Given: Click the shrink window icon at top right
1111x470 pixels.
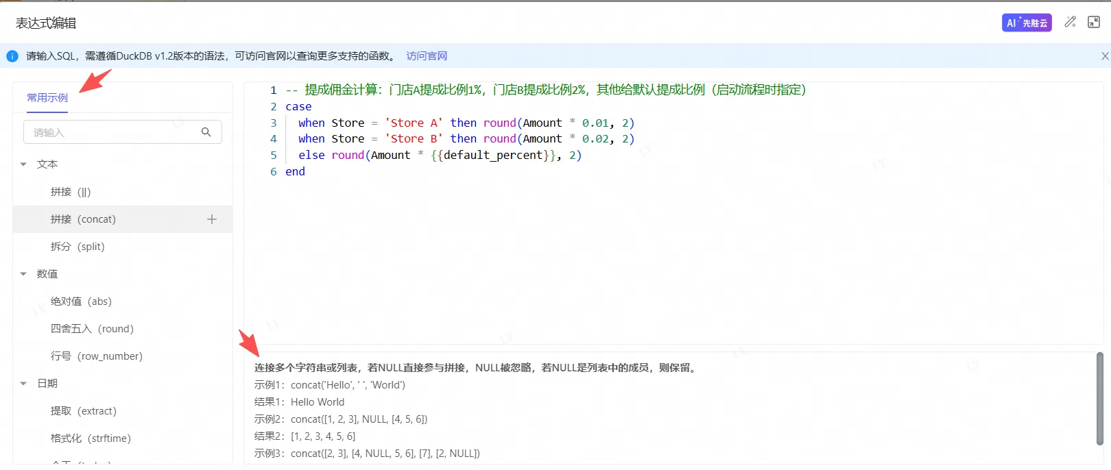Looking at the screenshot, I should pyautogui.click(x=1094, y=23).
